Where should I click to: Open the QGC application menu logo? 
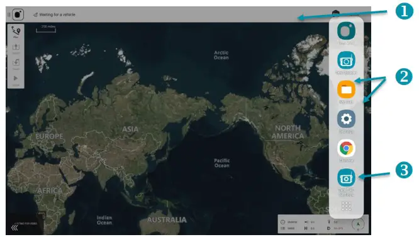point(18,14)
